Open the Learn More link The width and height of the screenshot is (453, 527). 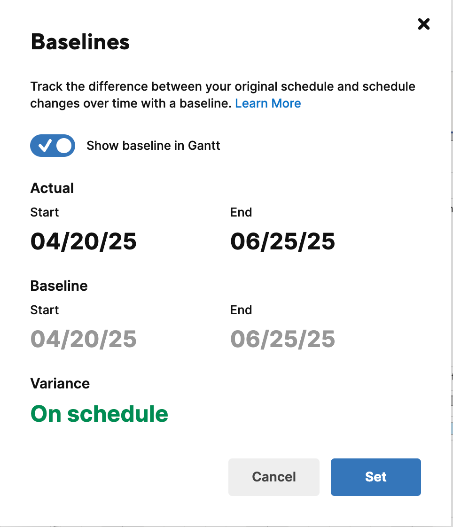click(268, 103)
